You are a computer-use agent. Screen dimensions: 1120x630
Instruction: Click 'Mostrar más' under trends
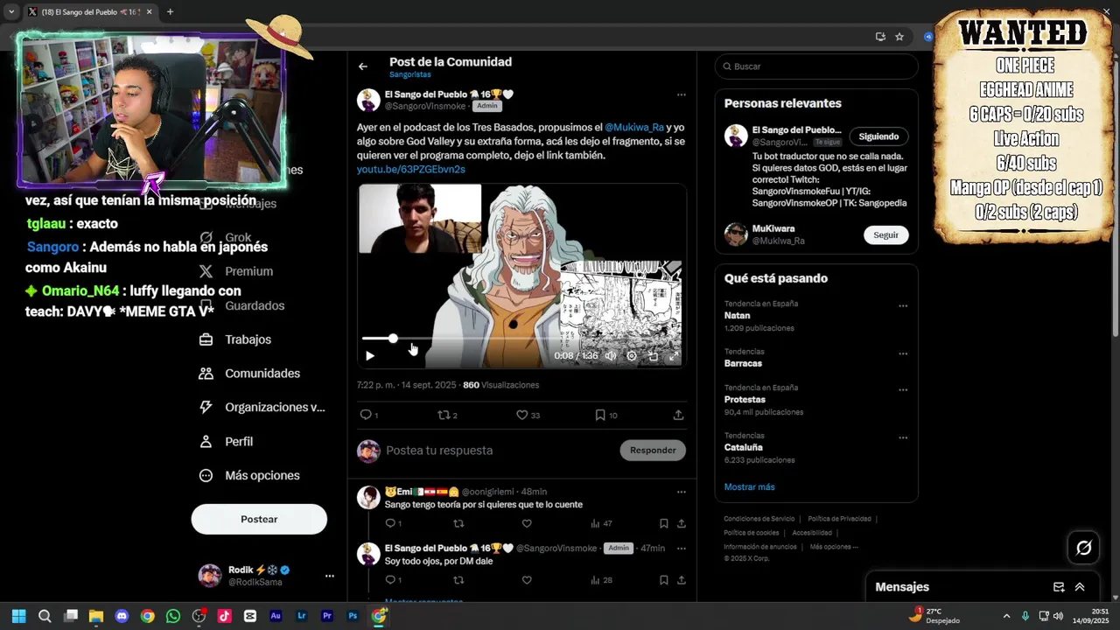coord(749,486)
